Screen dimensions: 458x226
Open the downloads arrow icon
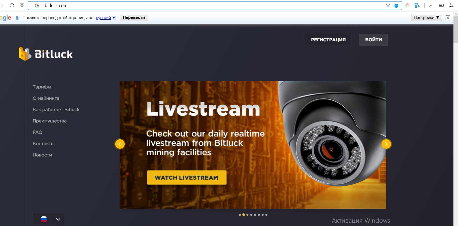[431, 5]
